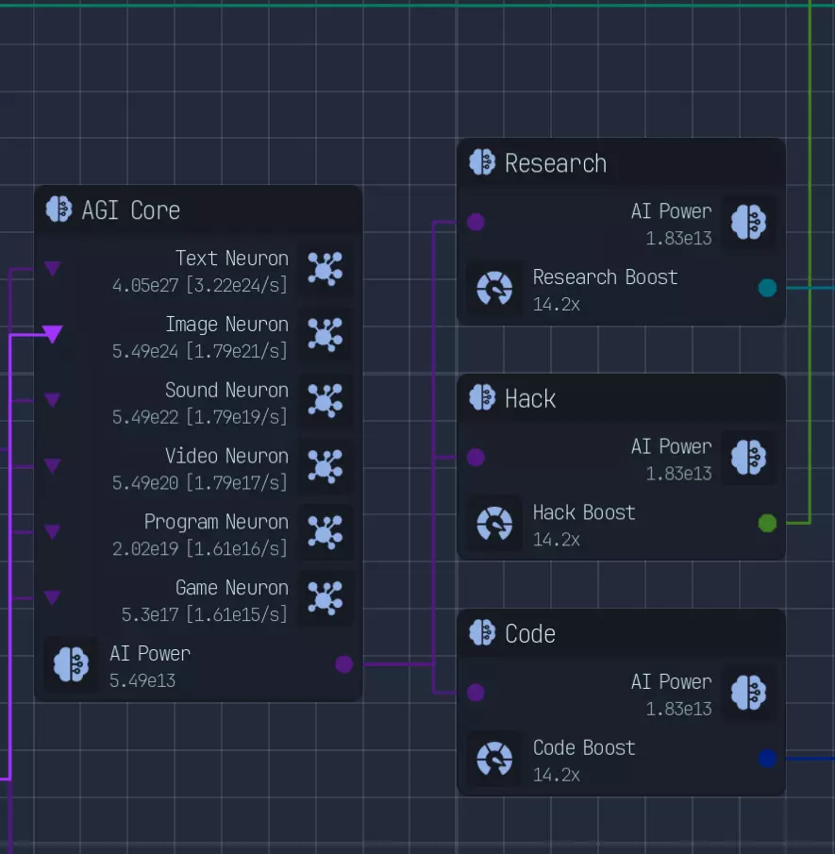
Task: Click the AI Power brain icon in Research node
Action: [749, 223]
